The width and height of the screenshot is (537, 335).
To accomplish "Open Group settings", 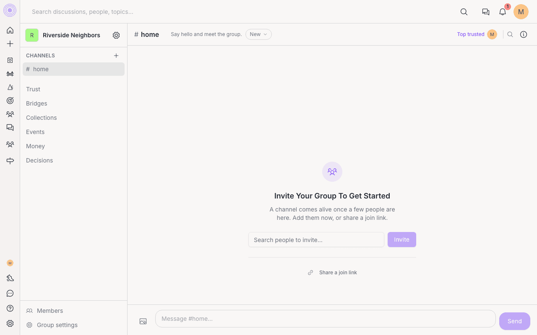I will [52, 325].
